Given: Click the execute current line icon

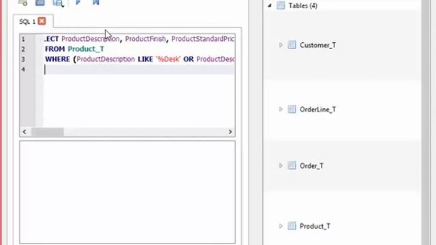Looking at the screenshot, I should [96, 2].
